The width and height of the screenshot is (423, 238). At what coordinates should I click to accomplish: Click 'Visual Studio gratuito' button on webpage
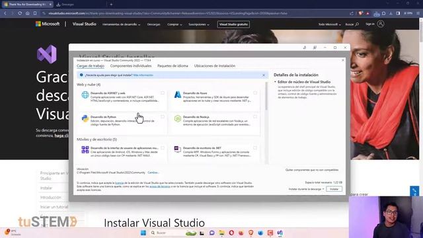pos(233,24)
